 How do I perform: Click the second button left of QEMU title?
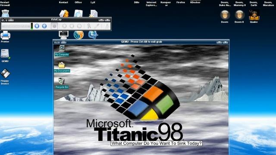[63, 42]
